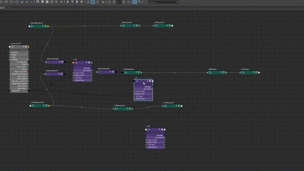The width and height of the screenshot is (304, 171).
Task: Remove selected nodes from graph icon
Action: tap(27, 2)
